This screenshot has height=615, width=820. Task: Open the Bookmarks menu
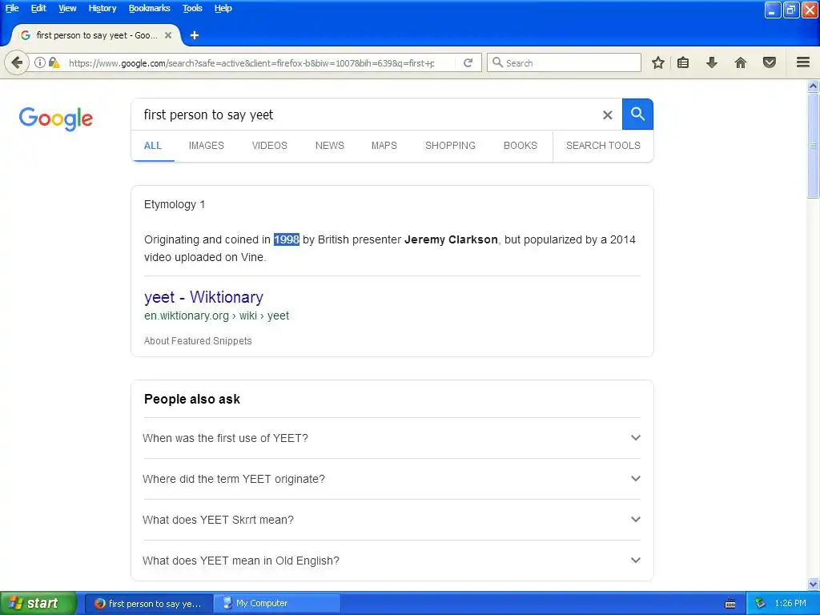149,8
